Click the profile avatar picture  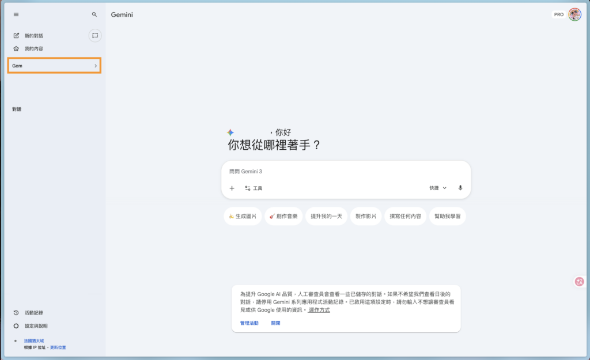pos(574,14)
